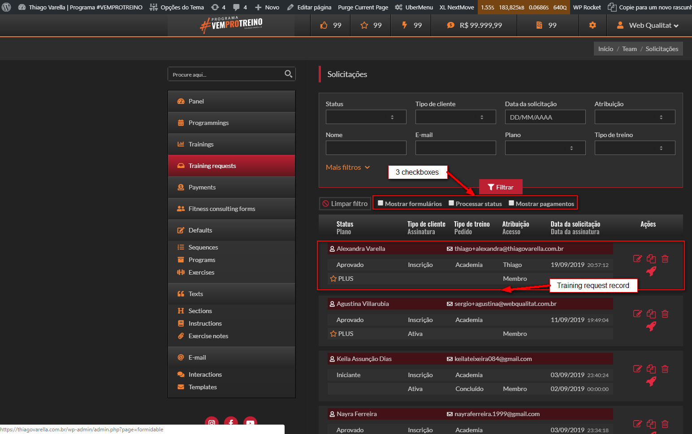Click lightning bolt counter in header
Screen dimensions: 692x434
click(x=404, y=25)
